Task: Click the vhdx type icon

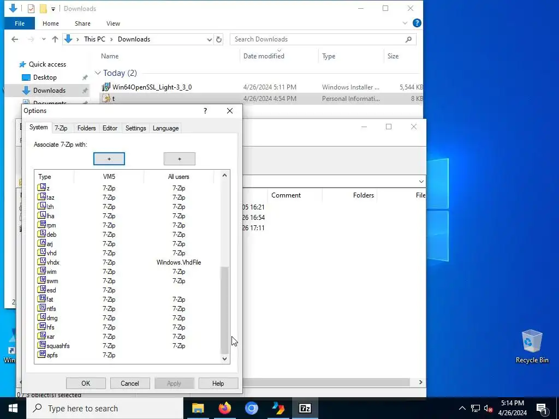Action: [41, 261]
